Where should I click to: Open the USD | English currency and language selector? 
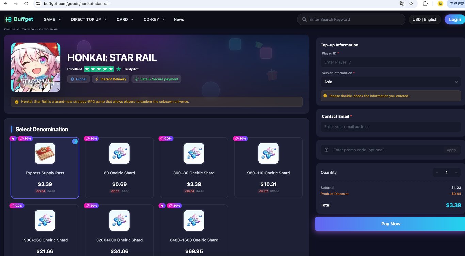click(x=425, y=19)
